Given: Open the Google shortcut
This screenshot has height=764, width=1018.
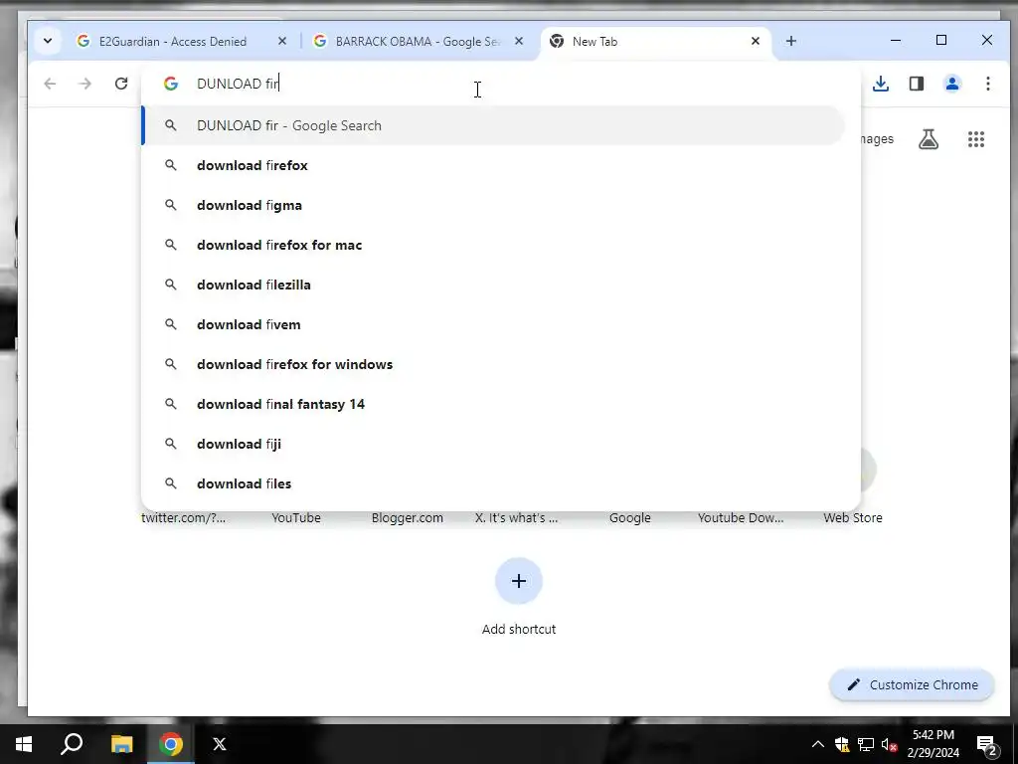Looking at the screenshot, I should tap(629, 517).
